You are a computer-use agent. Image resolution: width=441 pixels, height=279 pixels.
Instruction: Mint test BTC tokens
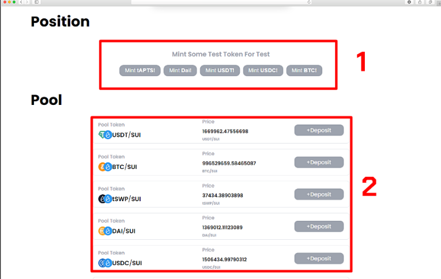click(x=304, y=70)
